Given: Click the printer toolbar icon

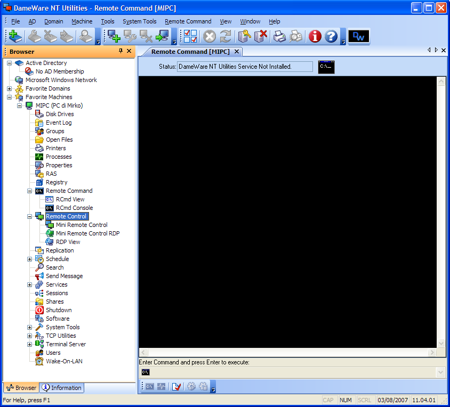Looking at the screenshot, I should point(279,36).
